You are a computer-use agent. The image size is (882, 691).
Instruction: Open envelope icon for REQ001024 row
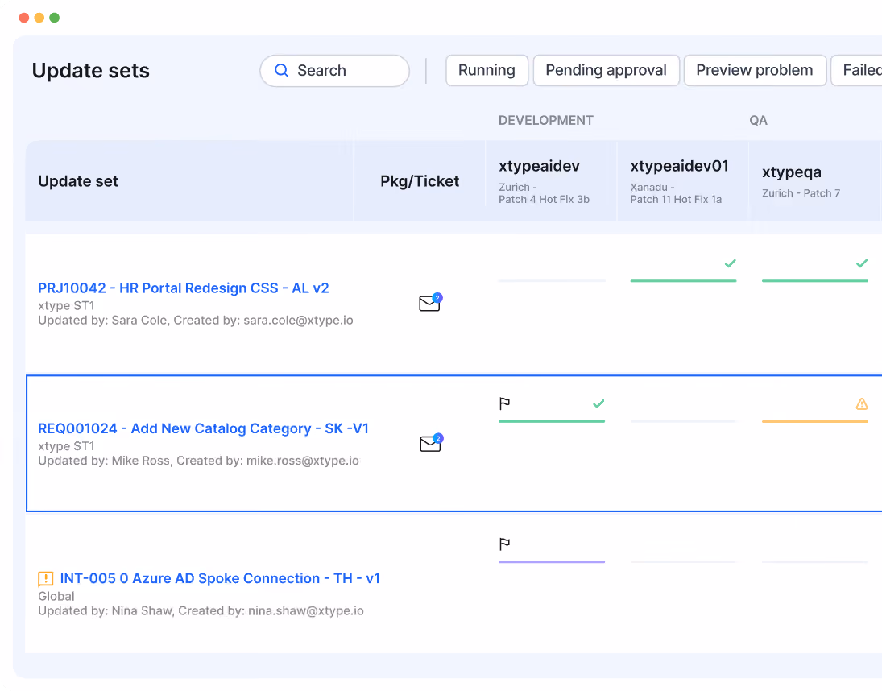(x=431, y=443)
